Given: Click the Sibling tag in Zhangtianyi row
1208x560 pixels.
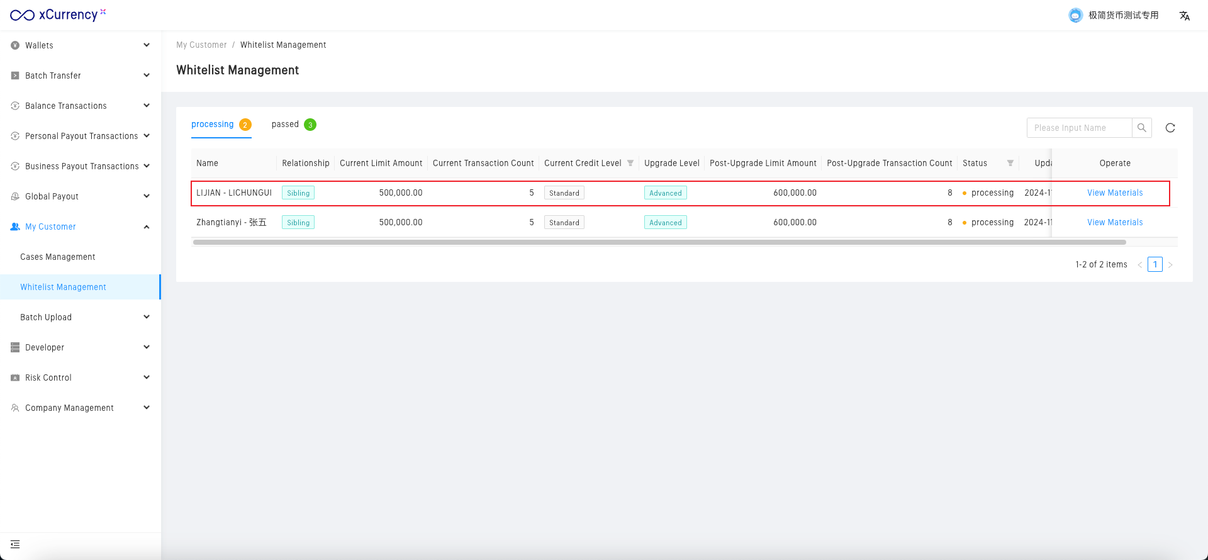Looking at the screenshot, I should pos(298,223).
